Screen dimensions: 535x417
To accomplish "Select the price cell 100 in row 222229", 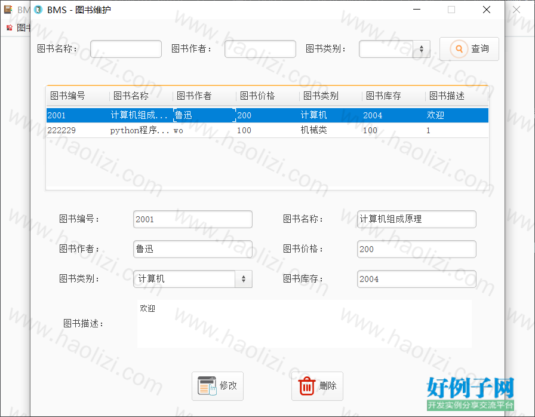I will tap(268, 130).
